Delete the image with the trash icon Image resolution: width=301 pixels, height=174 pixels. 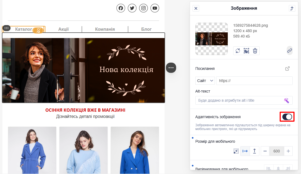(x=255, y=51)
